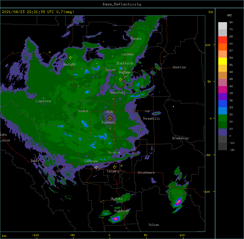Click the dBZ legend heading
The height and width of the screenshot is (239, 244).
229,15
